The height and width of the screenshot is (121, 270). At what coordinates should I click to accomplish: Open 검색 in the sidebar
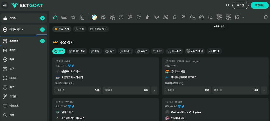click(x=24, y=115)
